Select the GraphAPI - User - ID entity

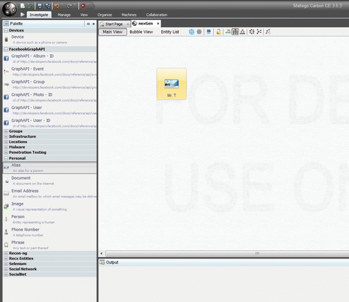[x=50, y=123]
